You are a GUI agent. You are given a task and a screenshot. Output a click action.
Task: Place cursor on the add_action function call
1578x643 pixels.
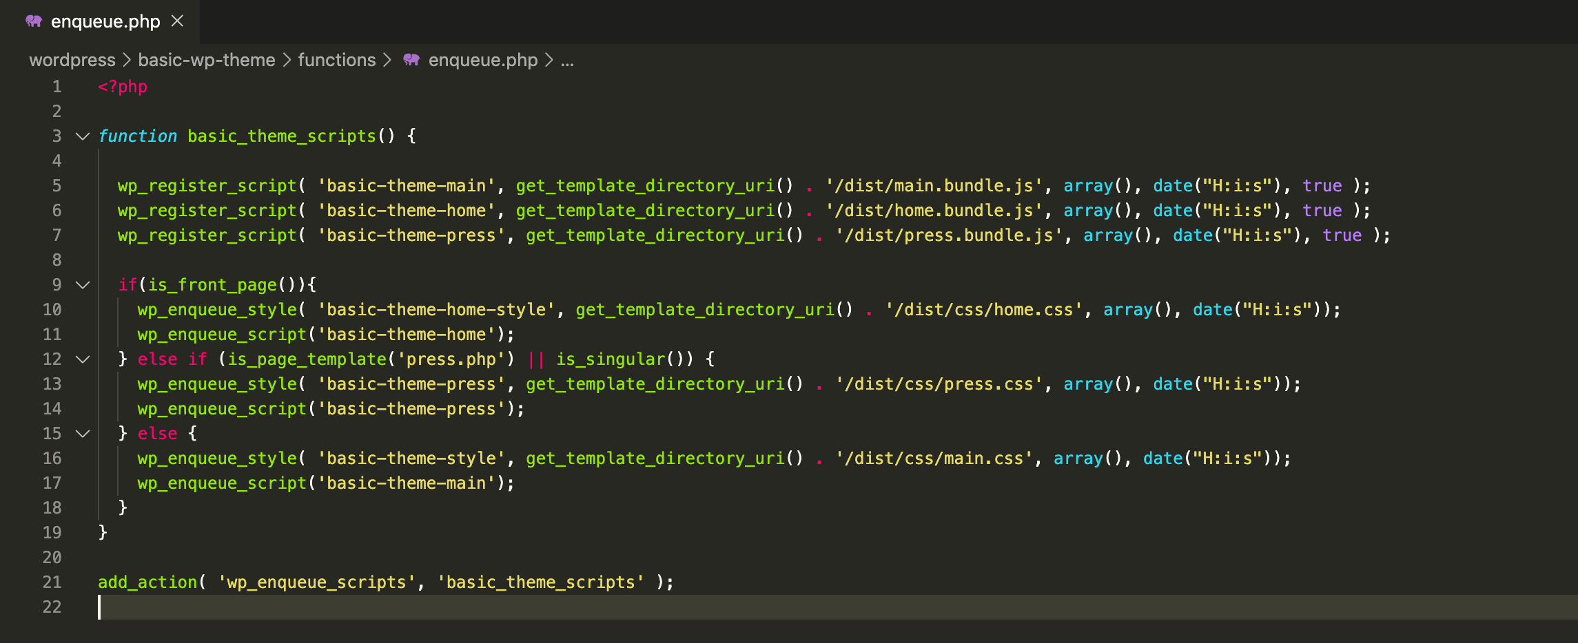coord(147,582)
